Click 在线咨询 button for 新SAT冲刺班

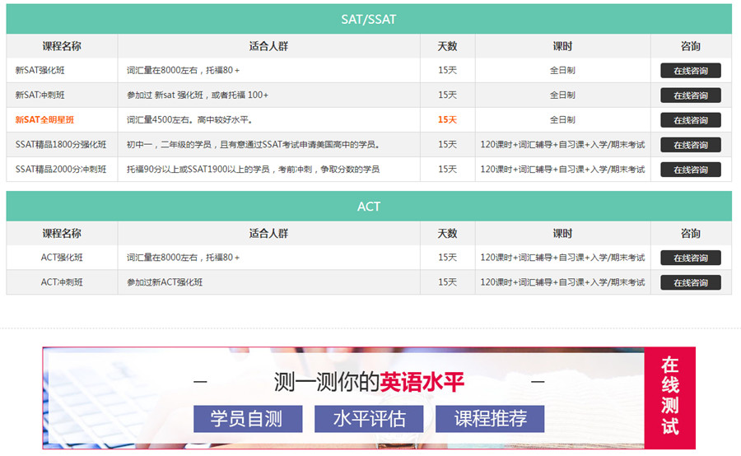[x=690, y=95]
